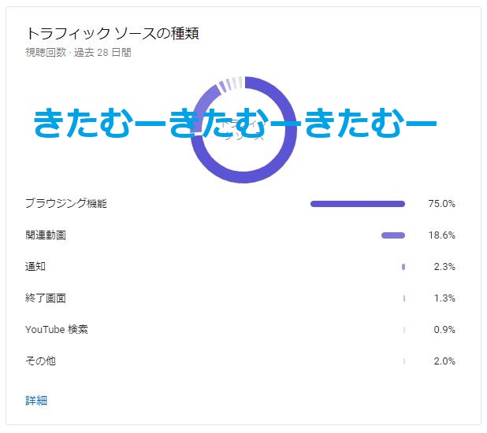Viewport: 487px width, 433px height.
Task: Click the ブラウジング機能 progress bar
Action: click(357, 204)
